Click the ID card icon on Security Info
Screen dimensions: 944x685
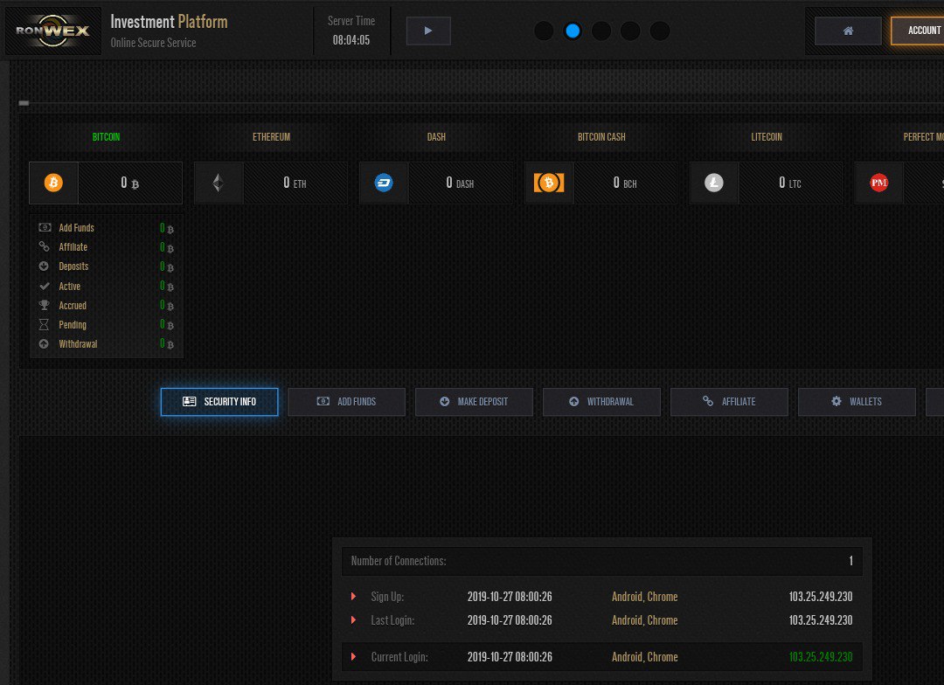(189, 402)
